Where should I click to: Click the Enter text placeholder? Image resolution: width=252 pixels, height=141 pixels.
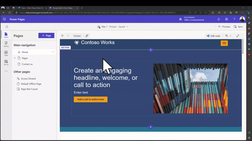[81, 92]
